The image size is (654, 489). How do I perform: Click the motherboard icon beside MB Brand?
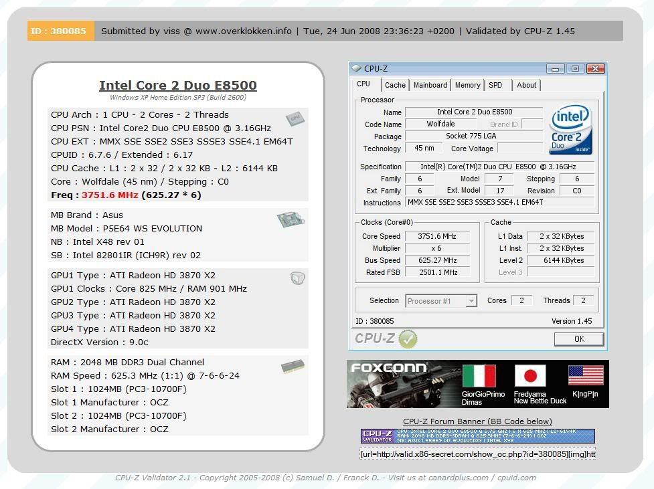291,219
